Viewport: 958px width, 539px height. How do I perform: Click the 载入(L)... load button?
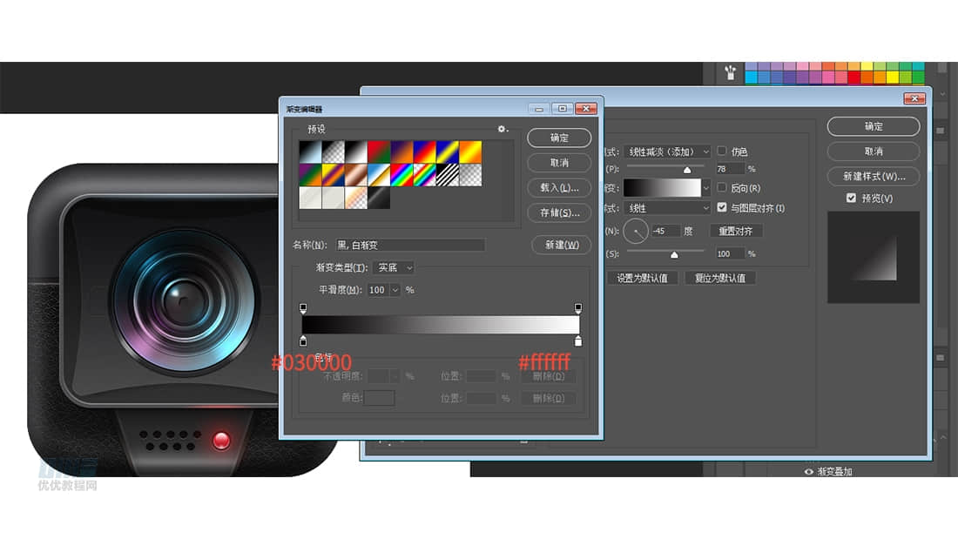(559, 187)
